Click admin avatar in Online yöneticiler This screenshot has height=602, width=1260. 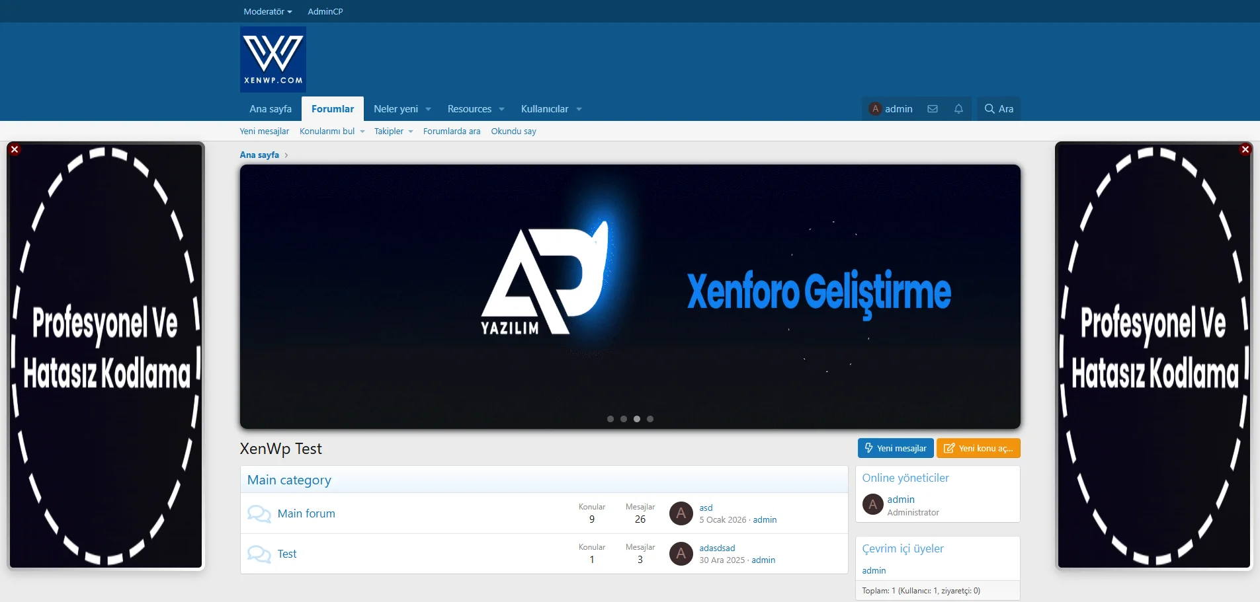(x=872, y=505)
